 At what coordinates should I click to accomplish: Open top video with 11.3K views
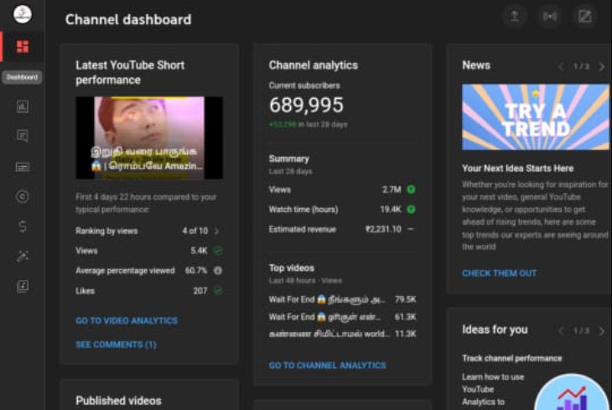[342, 334]
